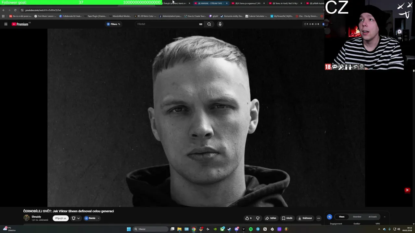The height and width of the screenshot is (233, 415).
Task: Open Spotify from taskbar
Action: pos(251,229)
